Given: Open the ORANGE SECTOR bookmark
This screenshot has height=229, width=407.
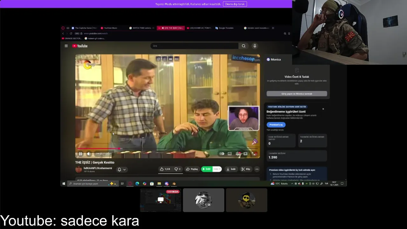Looking at the screenshot, I should 71,38.
